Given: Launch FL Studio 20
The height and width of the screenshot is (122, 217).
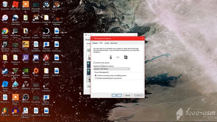Looking at the screenshot, I should click(x=5, y=112).
